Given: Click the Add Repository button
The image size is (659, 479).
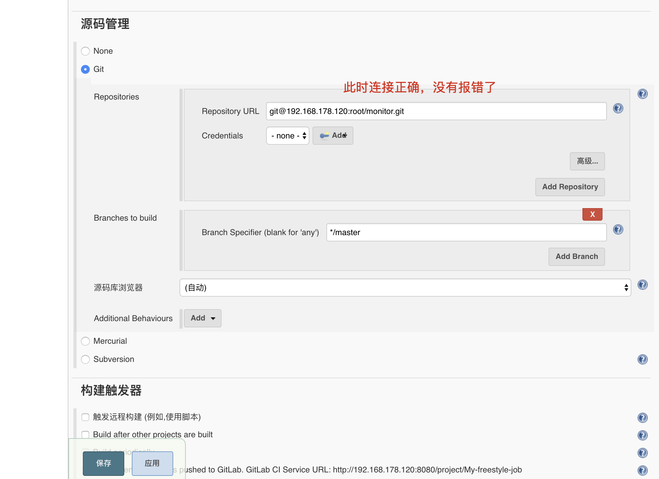Looking at the screenshot, I should 570,187.
